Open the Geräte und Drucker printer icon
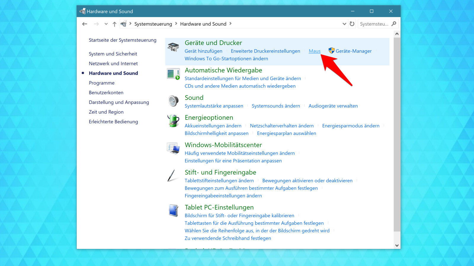Image resolution: width=474 pixels, height=266 pixels. [x=173, y=47]
